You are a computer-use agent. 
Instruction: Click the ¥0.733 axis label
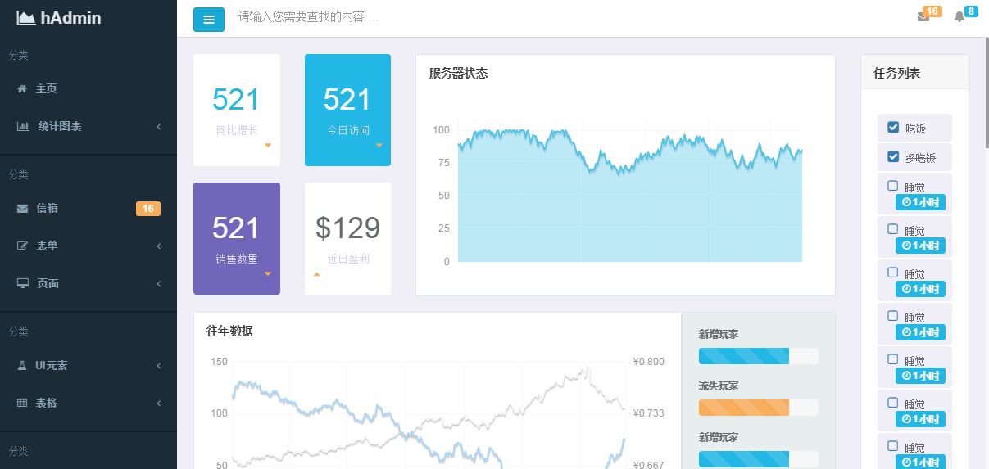649,413
